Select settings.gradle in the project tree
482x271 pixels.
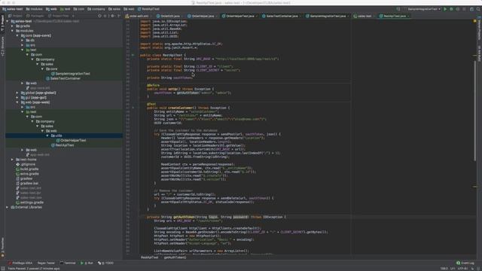click(x=29, y=202)
